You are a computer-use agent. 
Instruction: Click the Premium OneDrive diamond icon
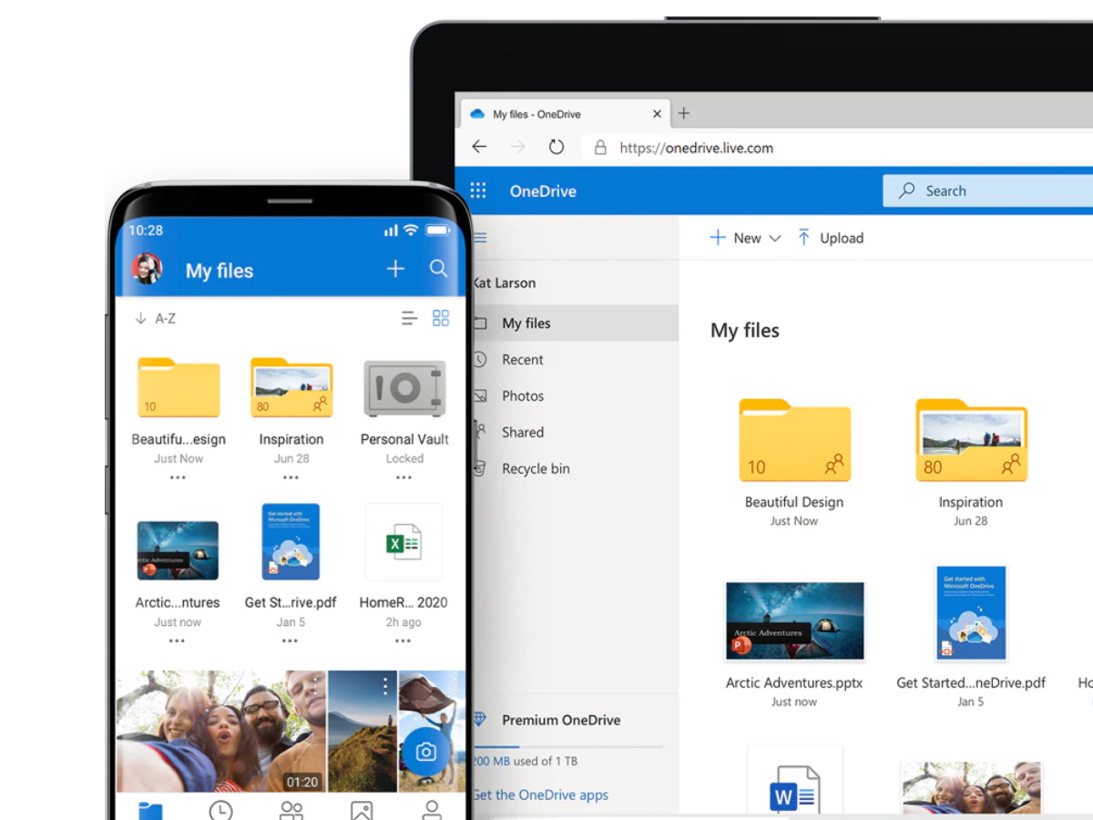pos(480,719)
